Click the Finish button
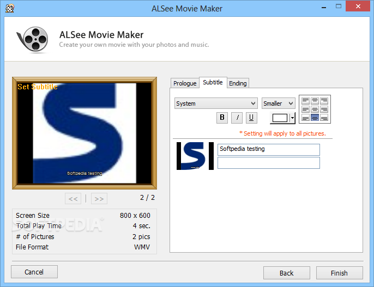This screenshot has width=374, height=287. (340, 273)
